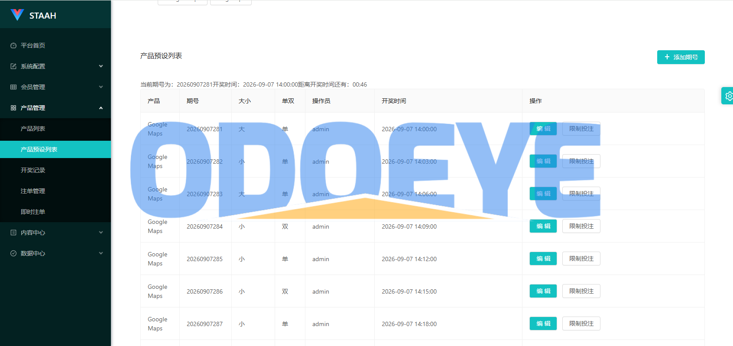Expand the 内容中心 chevron
Viewport: 733px width, 346px height.
(x=101, y=233)
